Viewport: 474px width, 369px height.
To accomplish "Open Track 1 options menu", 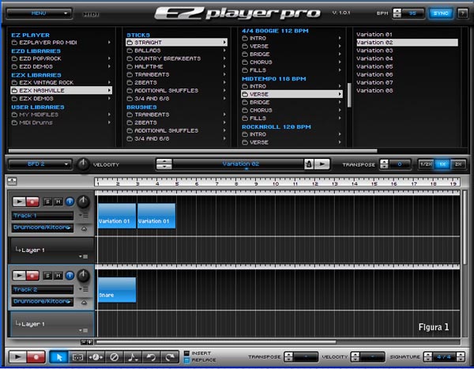I will click(84, 216).
